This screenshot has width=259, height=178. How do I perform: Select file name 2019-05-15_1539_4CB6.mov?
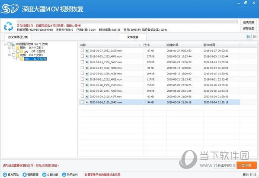(x=106, y=74)
